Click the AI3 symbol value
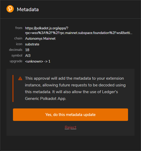Screen dimensions: 141x151 28,56
